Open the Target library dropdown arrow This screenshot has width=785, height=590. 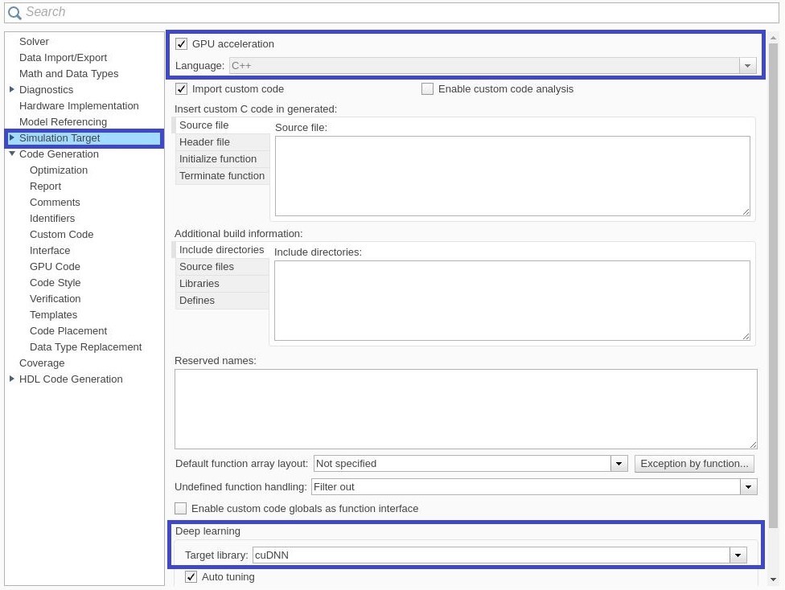(x=738, y=555)
